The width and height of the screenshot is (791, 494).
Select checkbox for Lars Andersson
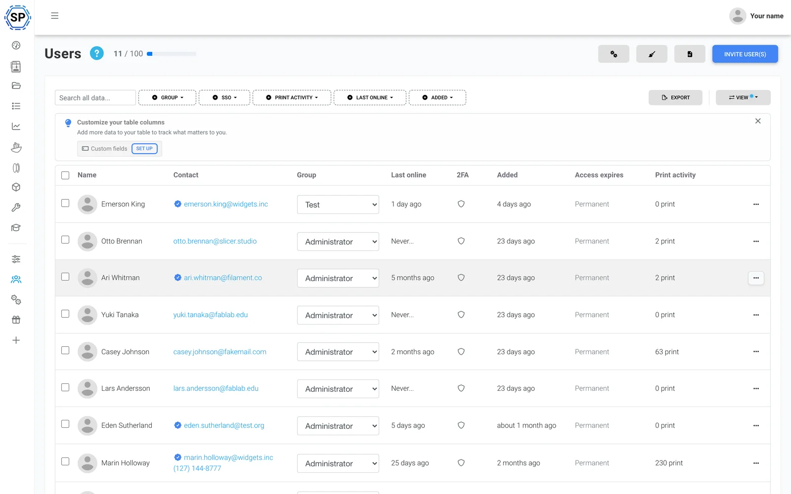pyautogui.click(x=65, y=387)
